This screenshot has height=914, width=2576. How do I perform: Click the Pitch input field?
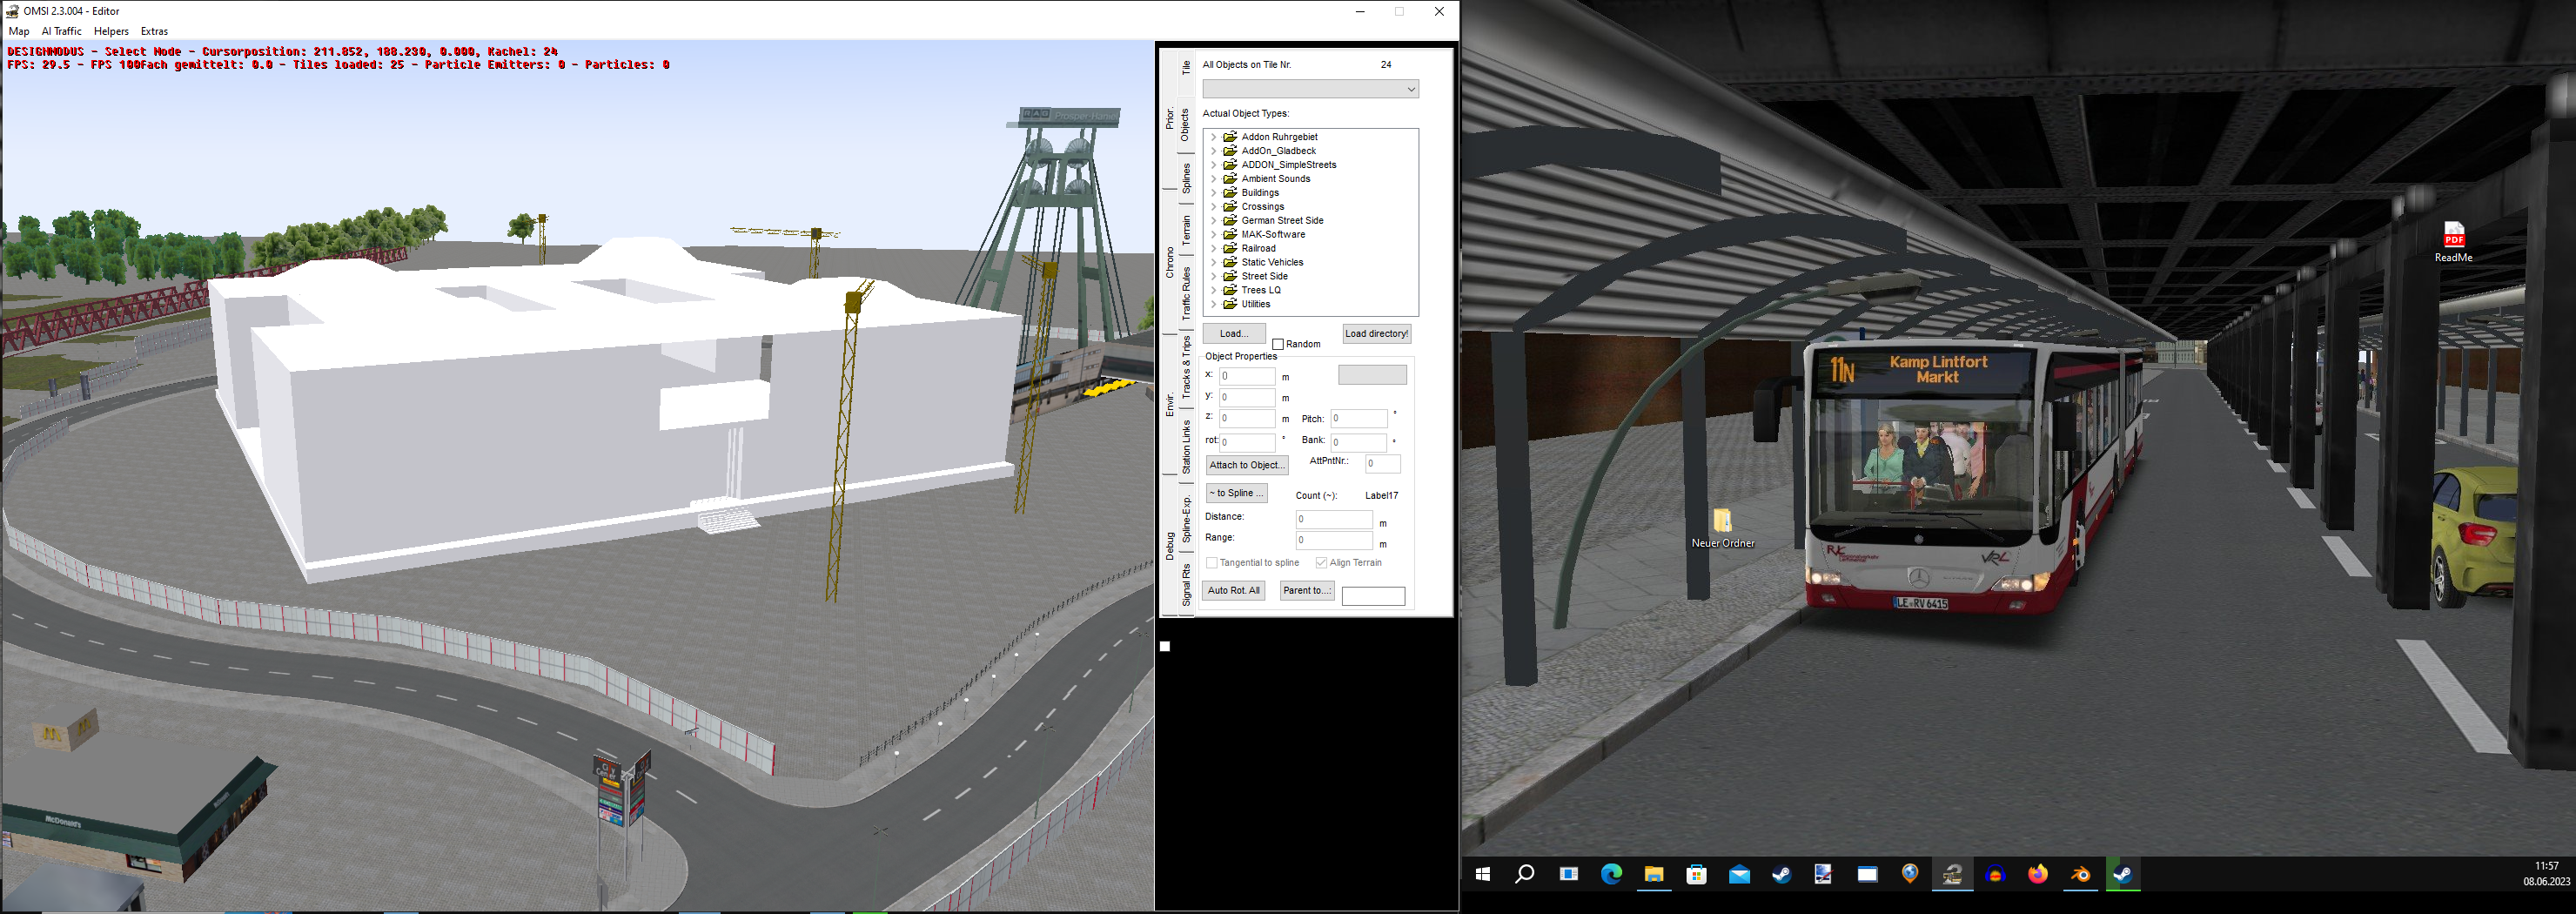(1358, 419)
